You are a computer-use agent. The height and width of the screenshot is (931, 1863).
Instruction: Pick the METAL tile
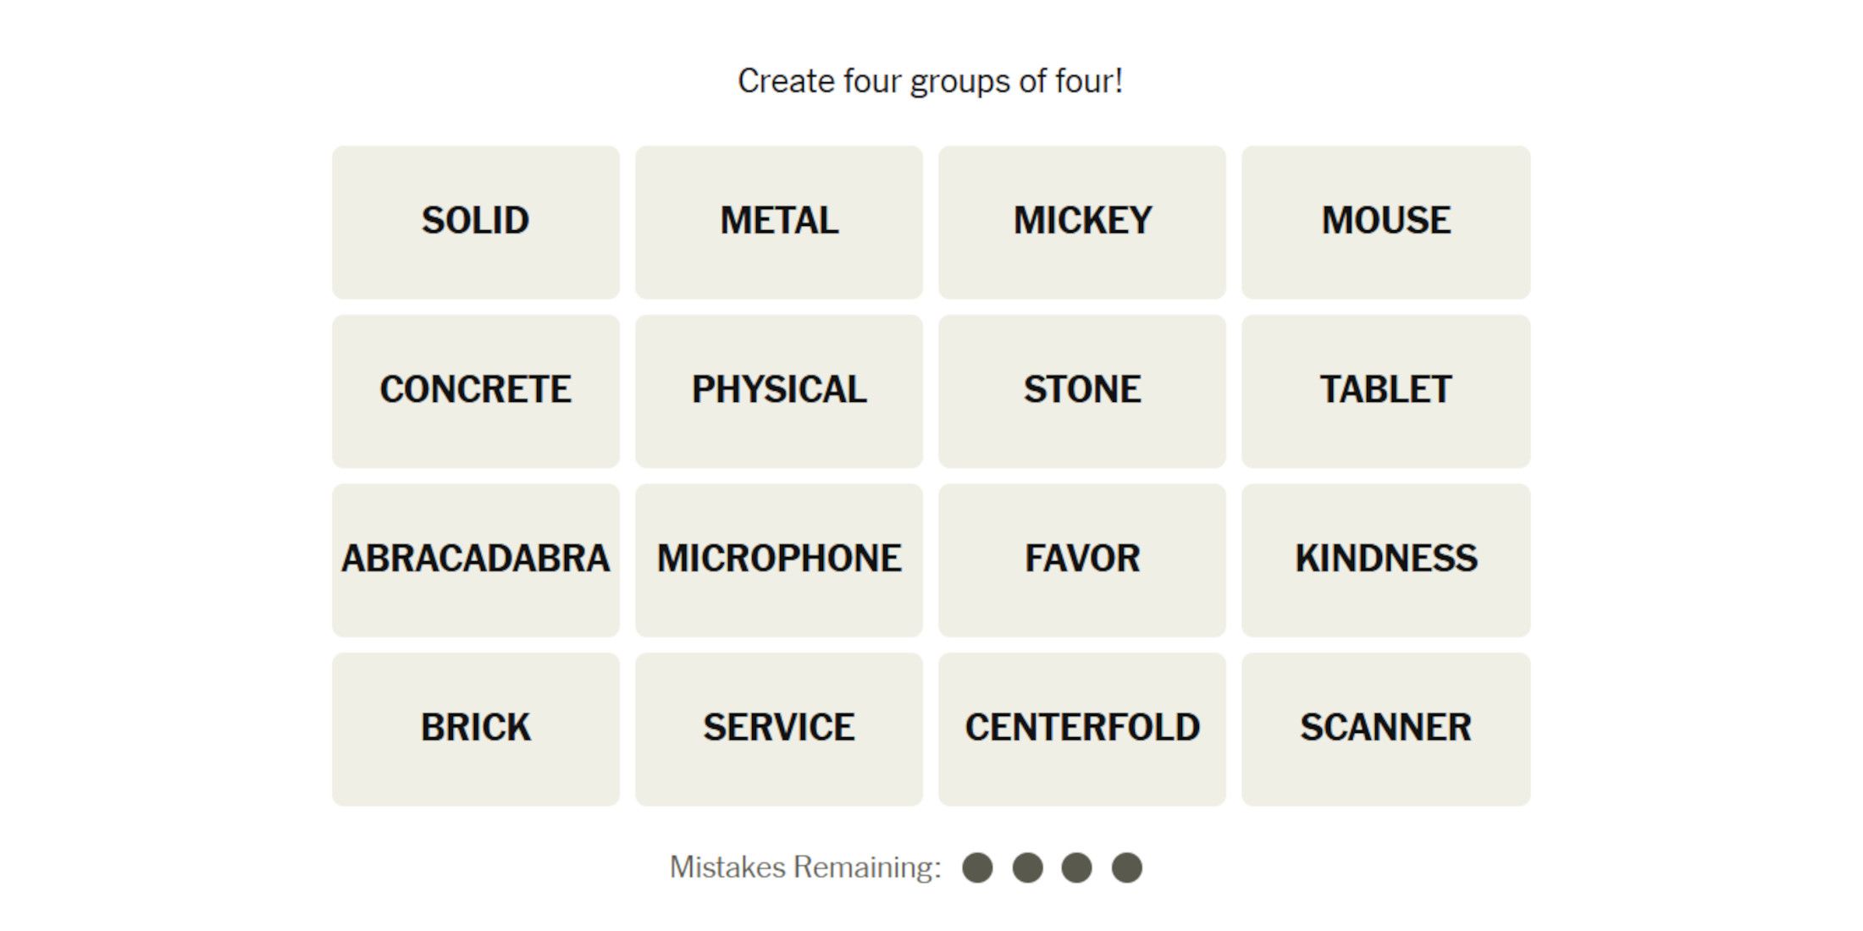click(778, 222)
